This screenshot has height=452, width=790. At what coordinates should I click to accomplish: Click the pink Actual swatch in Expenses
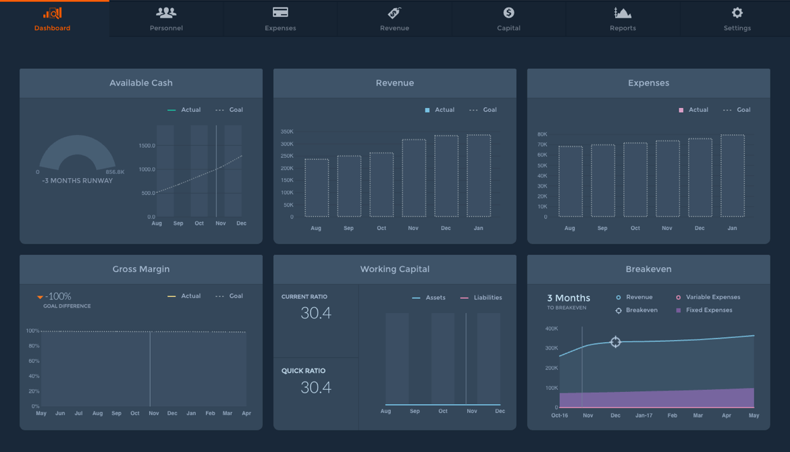(681, 110)
